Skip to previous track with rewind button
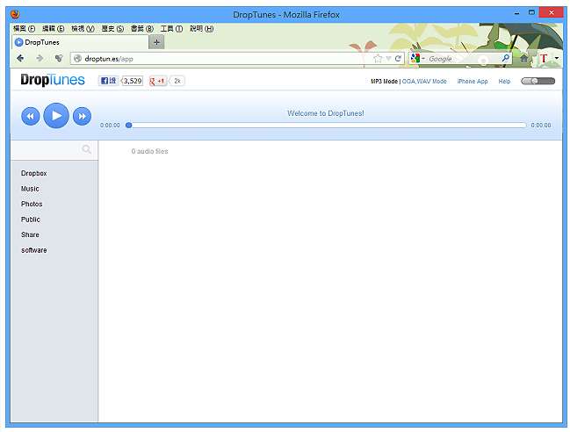570x432 pixels. [x=31, y=116]
